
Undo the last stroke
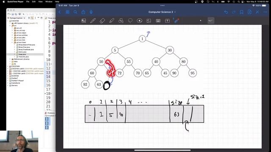pos(226,12)
